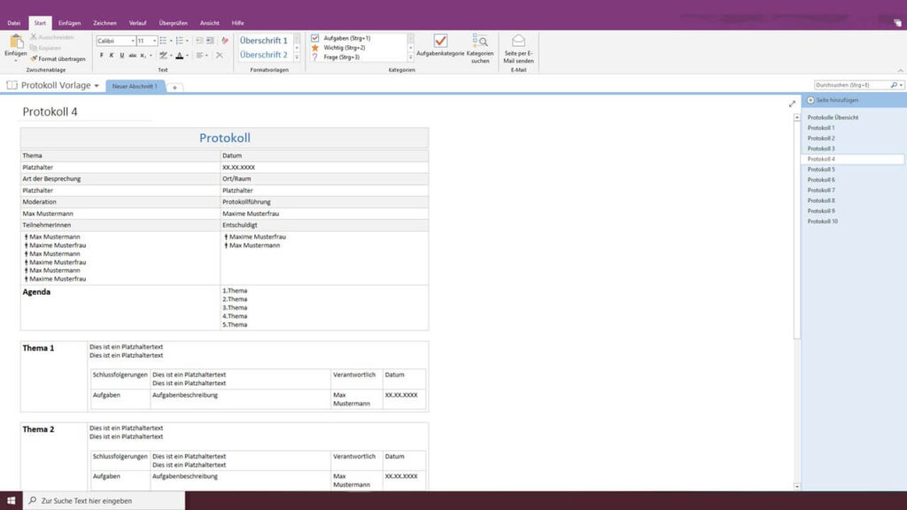Image resolution: width=907 pixels, height=510 pixels.
Task: Apply bold formatting with the F button
Action: click(101, 55)
